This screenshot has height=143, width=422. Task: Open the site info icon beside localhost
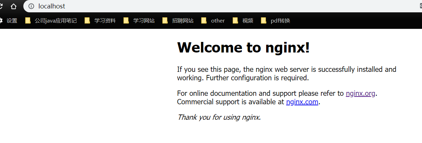click(x=31, y=6)
